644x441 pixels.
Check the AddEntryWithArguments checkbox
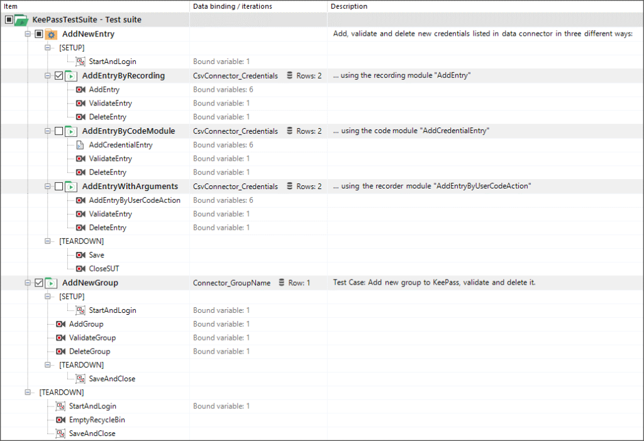click(58, 187)
